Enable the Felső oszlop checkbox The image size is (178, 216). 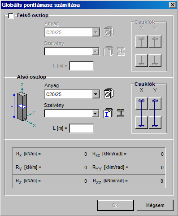coord(11,16)
